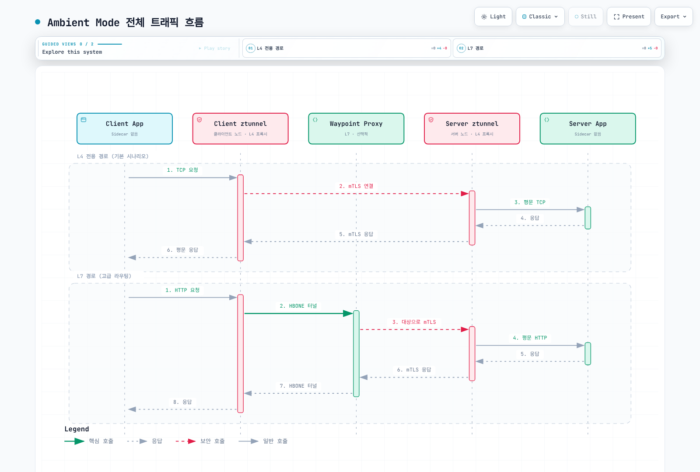Click the teal Classic style swatch
Viewport: 700px width, 472px height.
[x=525, y=17]
